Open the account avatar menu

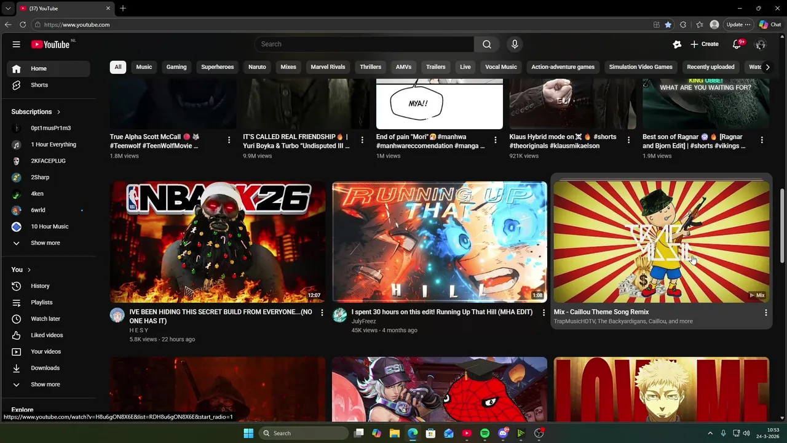coord(761,44)
